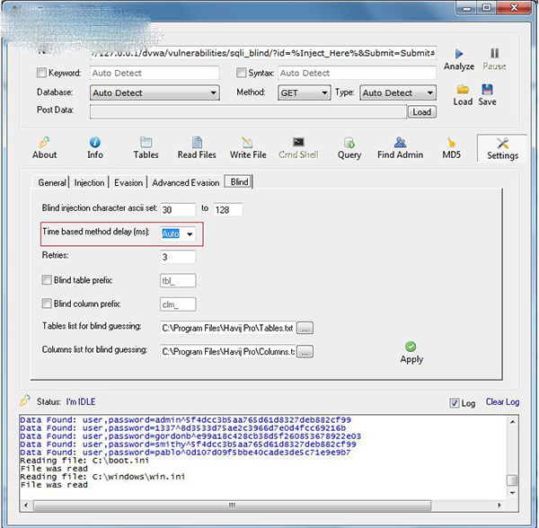The height and width of the screenshot is (528, 539).
Task: Select the Blind tab
Action: pos(239,181)
